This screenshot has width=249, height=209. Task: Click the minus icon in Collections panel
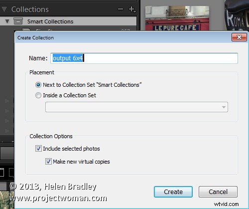pyautogui.click(x=121, y=9)
